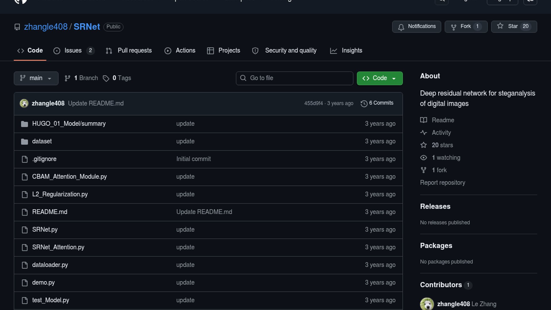The width and height of the screenshot is (551, 310).
Task: Click the tag icon next to Tags
Action: (106, 78)
